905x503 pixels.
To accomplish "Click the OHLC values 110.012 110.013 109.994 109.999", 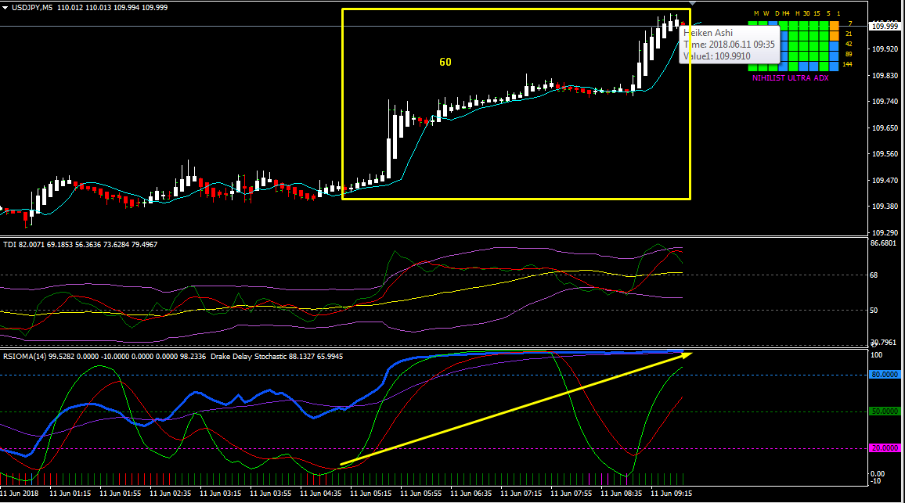I will pyautogui.click(x=113, y=8).
